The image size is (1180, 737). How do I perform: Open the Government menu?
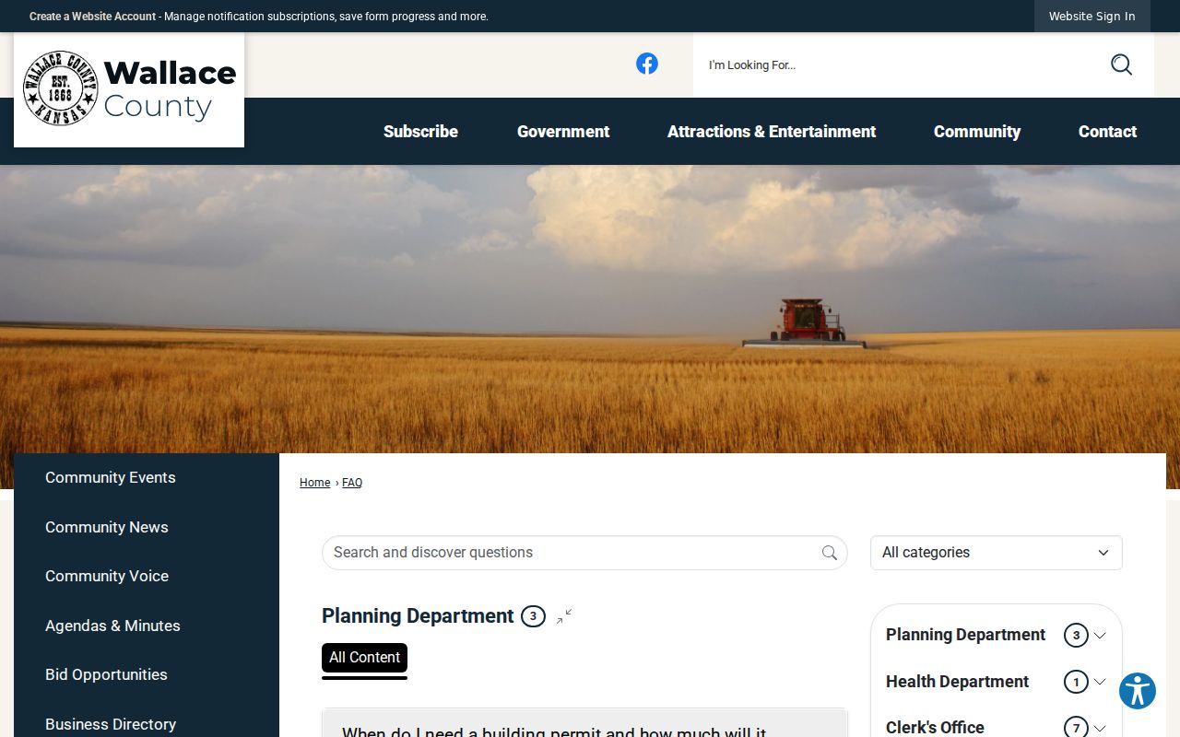(563, 132)
